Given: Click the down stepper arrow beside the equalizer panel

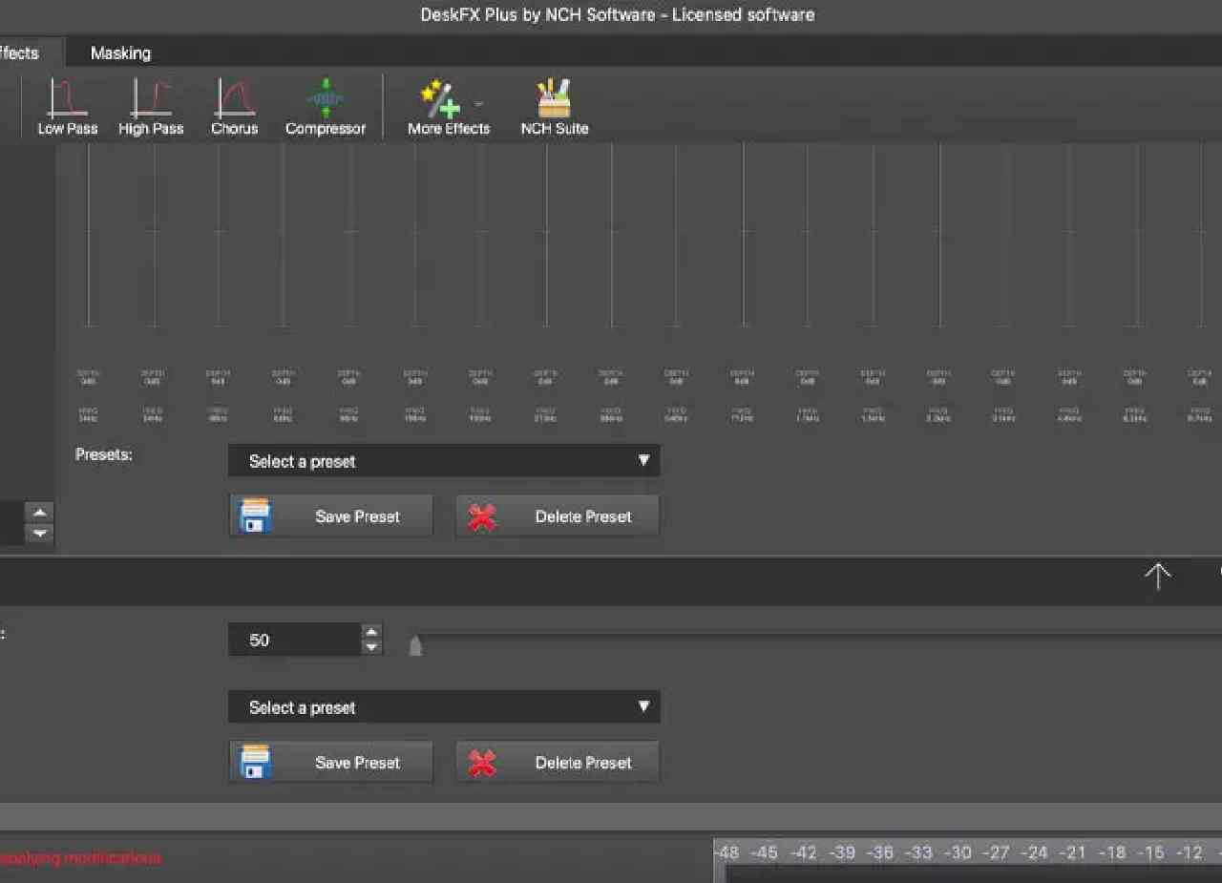Looking at the screenshot, I should coord(39,534).
